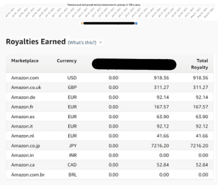Click Total Royalty 41.66 for Amazon.nl

[x=202, y=136]
